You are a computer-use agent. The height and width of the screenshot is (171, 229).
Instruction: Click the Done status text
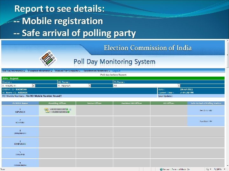3,169
